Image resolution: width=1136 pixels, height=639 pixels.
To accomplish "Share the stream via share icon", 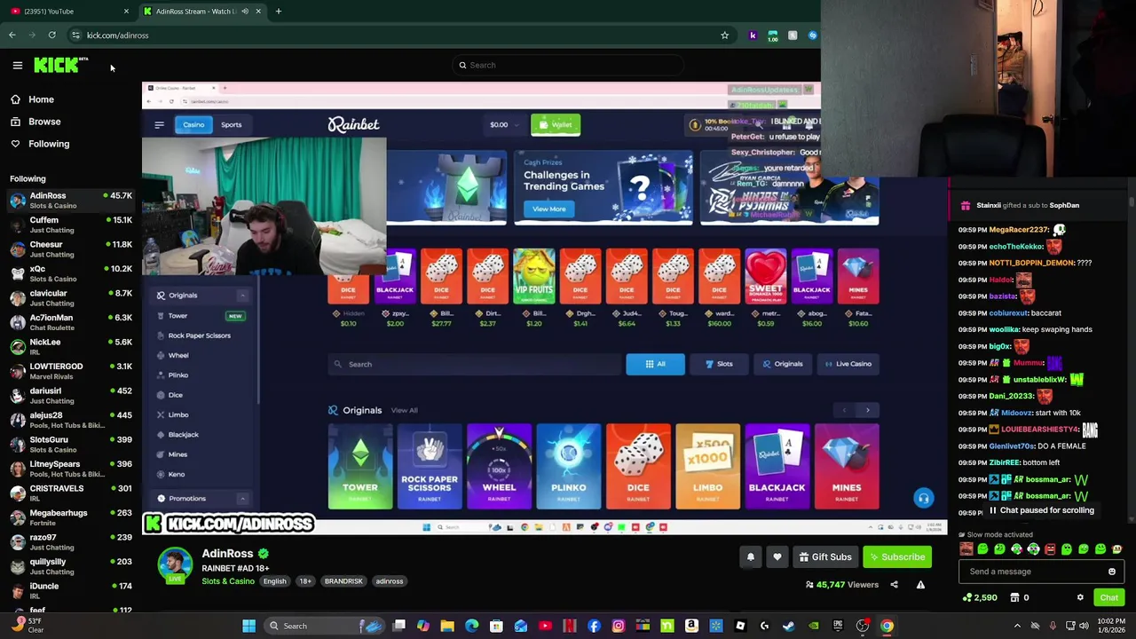I will [894, 585].
